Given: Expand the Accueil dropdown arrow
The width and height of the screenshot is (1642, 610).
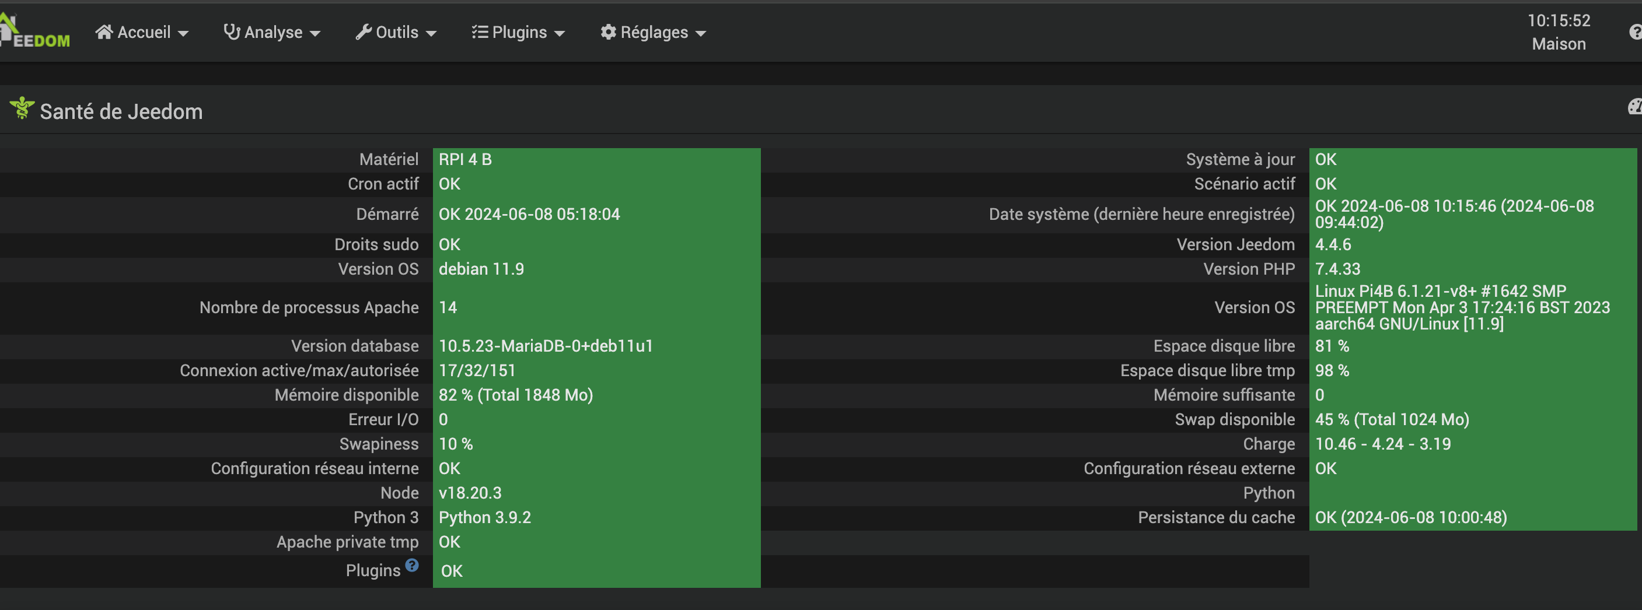Looking at the screenshot, I should pos(184,33).
